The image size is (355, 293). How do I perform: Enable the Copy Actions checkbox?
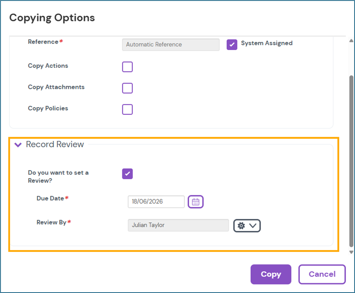click(x=127, y=67)
